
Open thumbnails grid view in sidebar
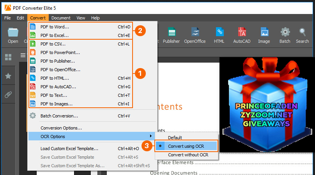pos(8,57)
